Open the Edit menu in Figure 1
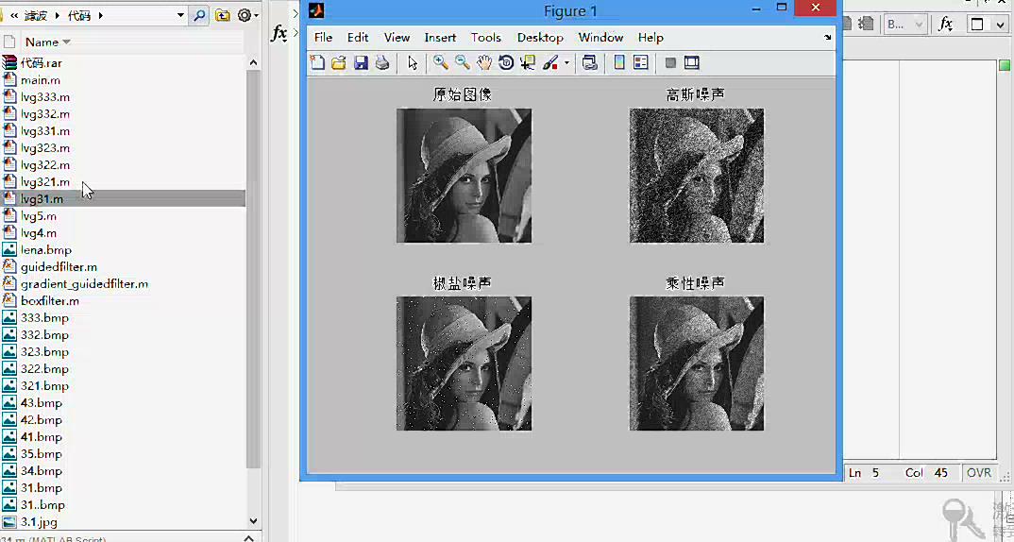 click(x=358, y=38)
